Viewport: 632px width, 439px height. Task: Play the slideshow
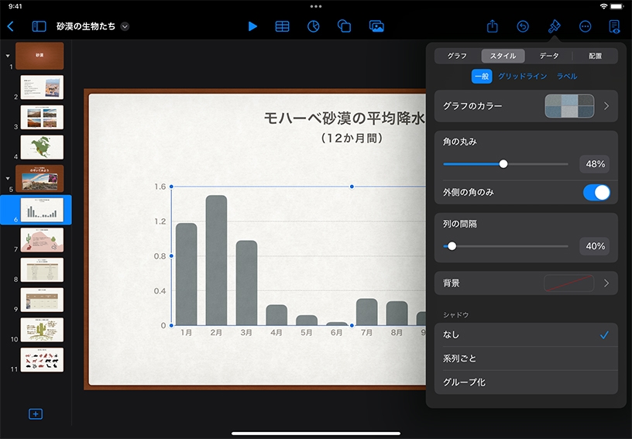pos(252,26)
